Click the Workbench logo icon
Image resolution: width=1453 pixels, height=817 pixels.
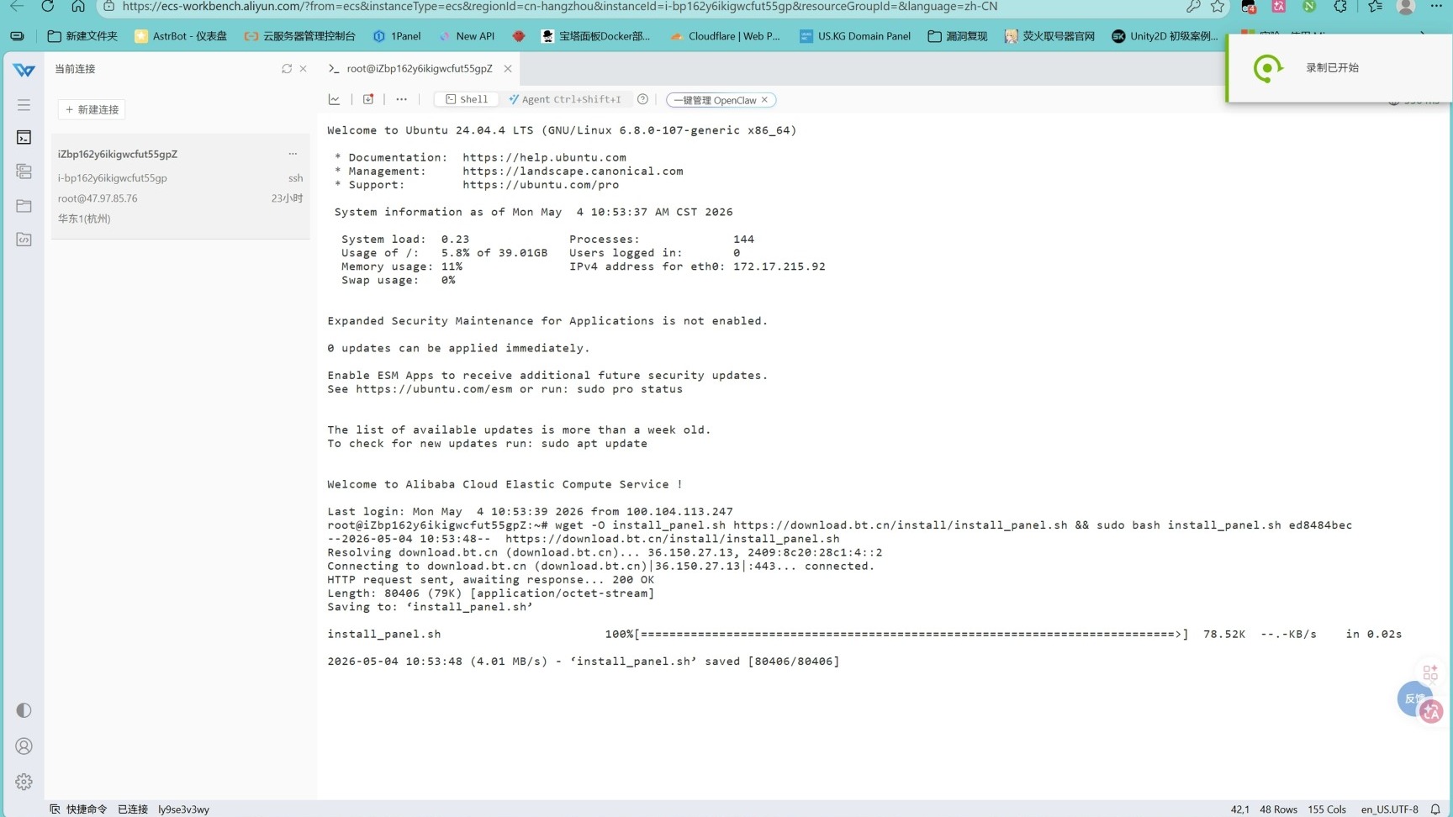24,70
